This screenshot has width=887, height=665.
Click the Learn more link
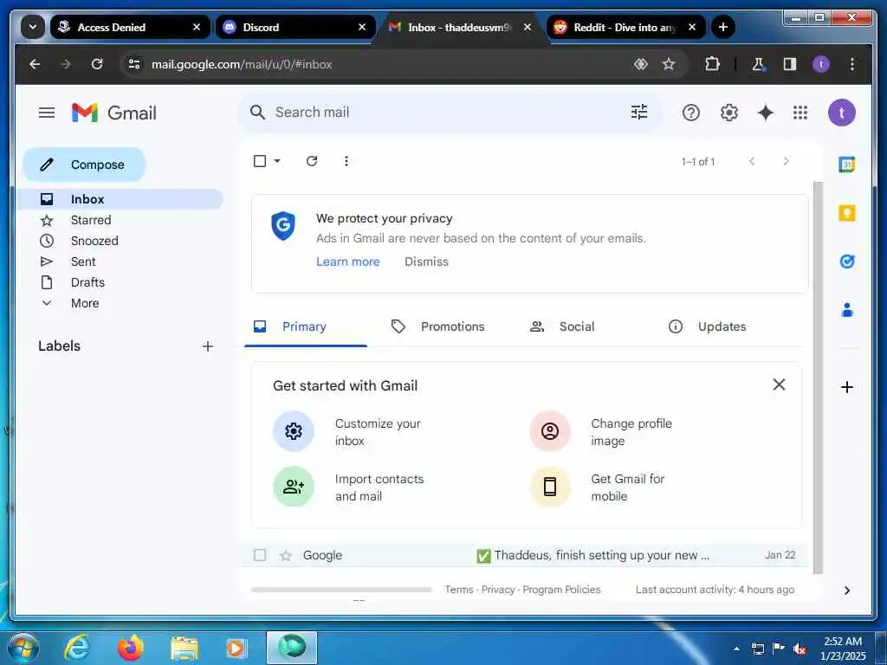[348, 261]
